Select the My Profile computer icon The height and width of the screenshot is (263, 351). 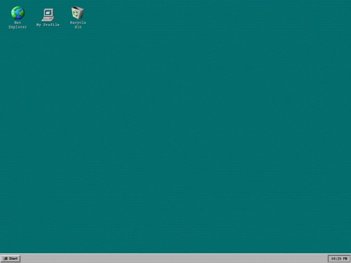48,15
